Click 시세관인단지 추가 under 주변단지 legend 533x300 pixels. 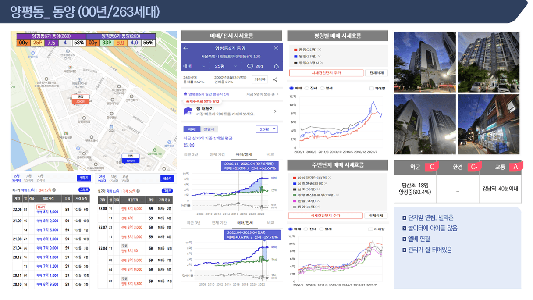pos(326,215)
